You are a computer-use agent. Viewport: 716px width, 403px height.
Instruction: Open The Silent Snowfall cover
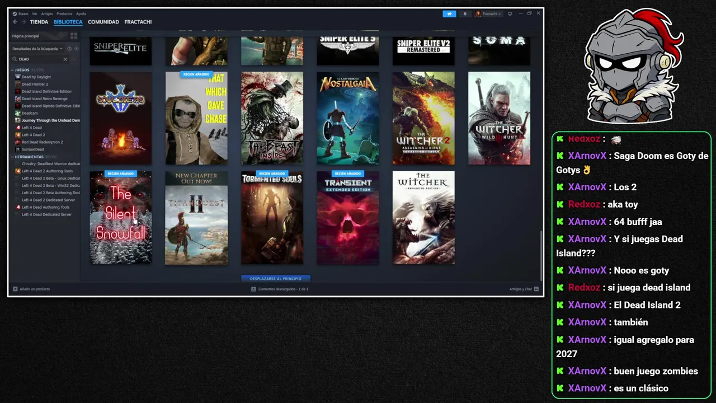[x=121, y=218]
